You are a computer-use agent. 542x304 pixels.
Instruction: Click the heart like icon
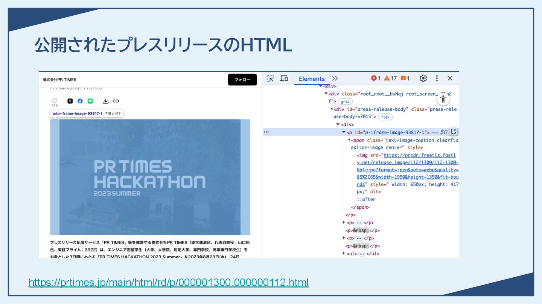[x=55, y=101]
